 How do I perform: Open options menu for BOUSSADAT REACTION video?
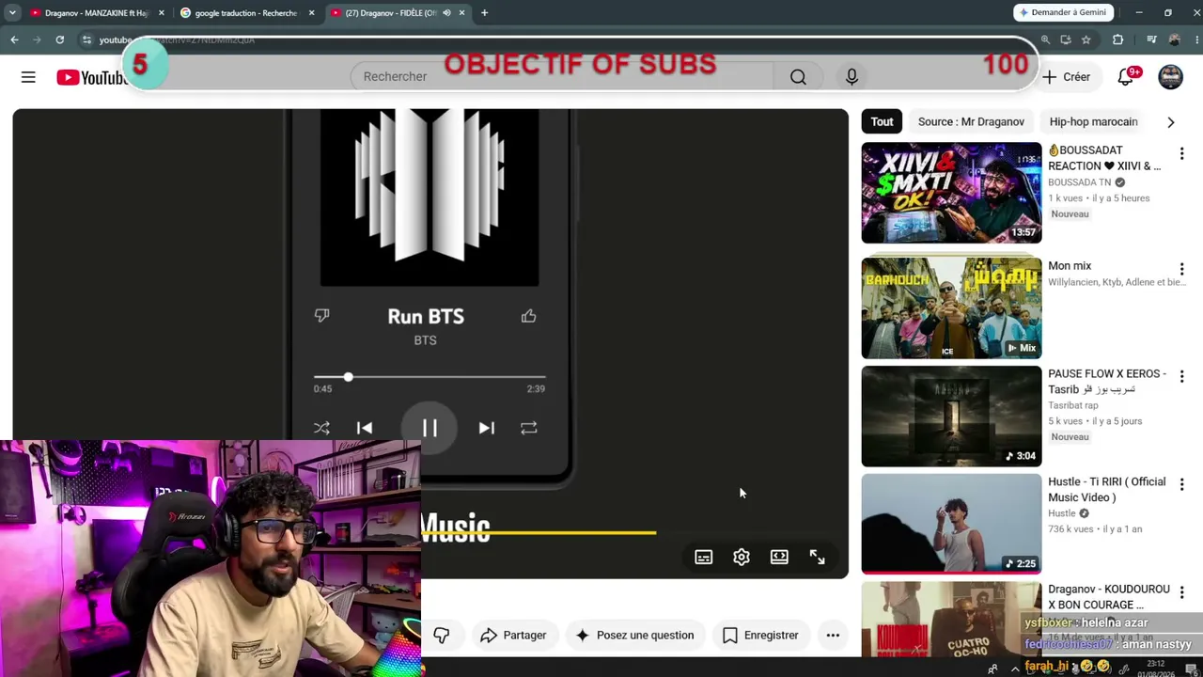click(1181, 153)
